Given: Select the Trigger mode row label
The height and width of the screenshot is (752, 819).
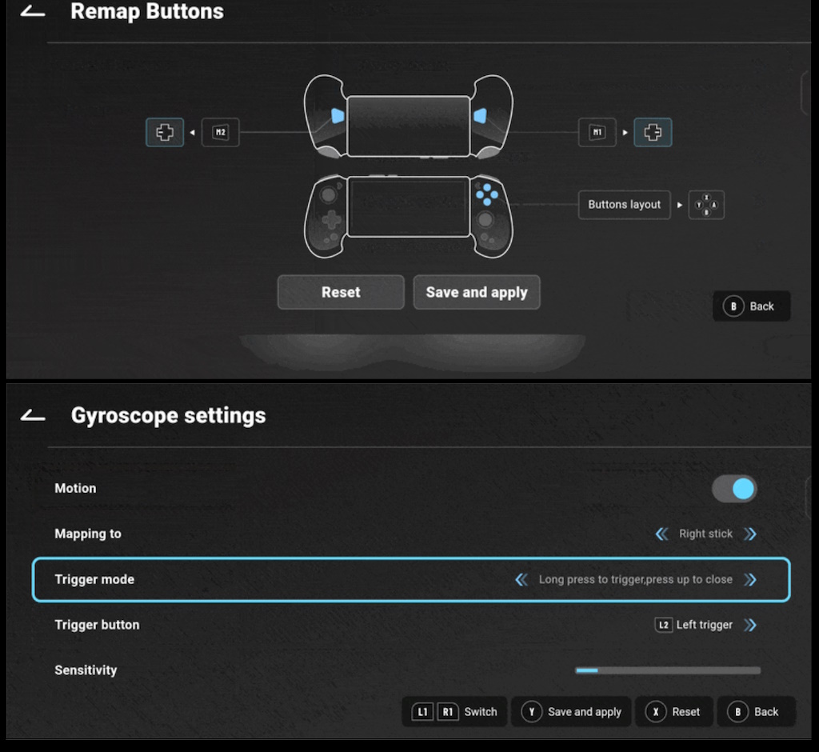Looking at the screenshot, I should (x=94, y=579).
